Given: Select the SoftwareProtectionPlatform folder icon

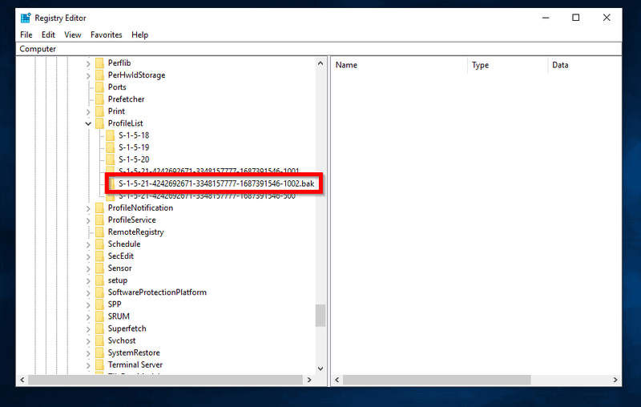Looking at the screenshot, I should point(99,292).
